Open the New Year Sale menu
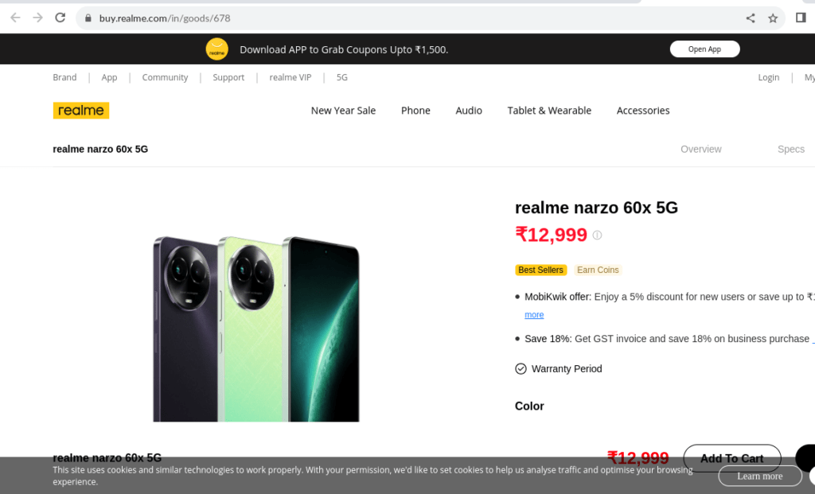 [x=343, y=111]
